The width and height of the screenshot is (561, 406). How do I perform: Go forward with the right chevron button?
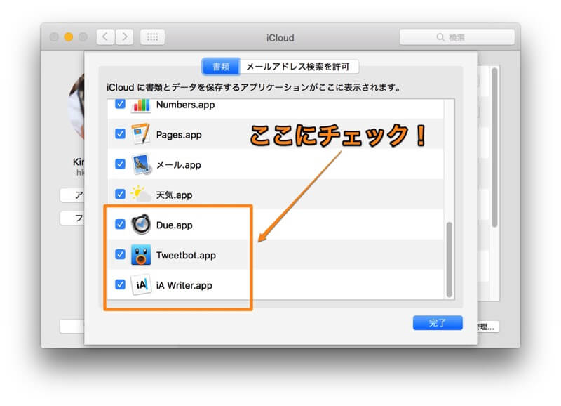(x=124, y=37)
